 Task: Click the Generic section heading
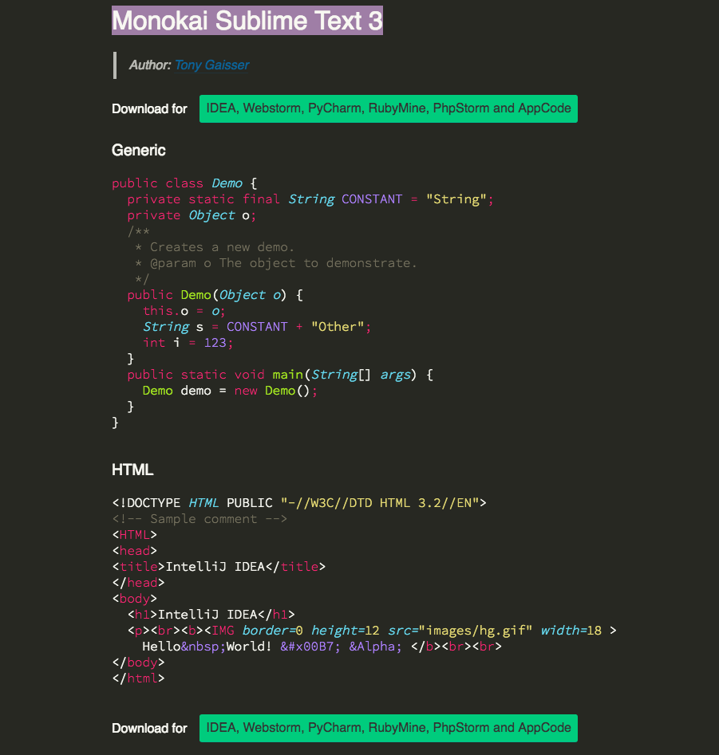click(x=139, y=150)
